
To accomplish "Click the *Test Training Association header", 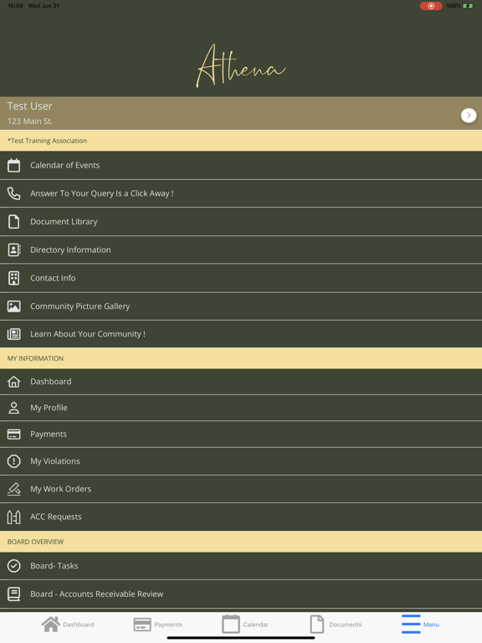I will (x=241, y=141).
